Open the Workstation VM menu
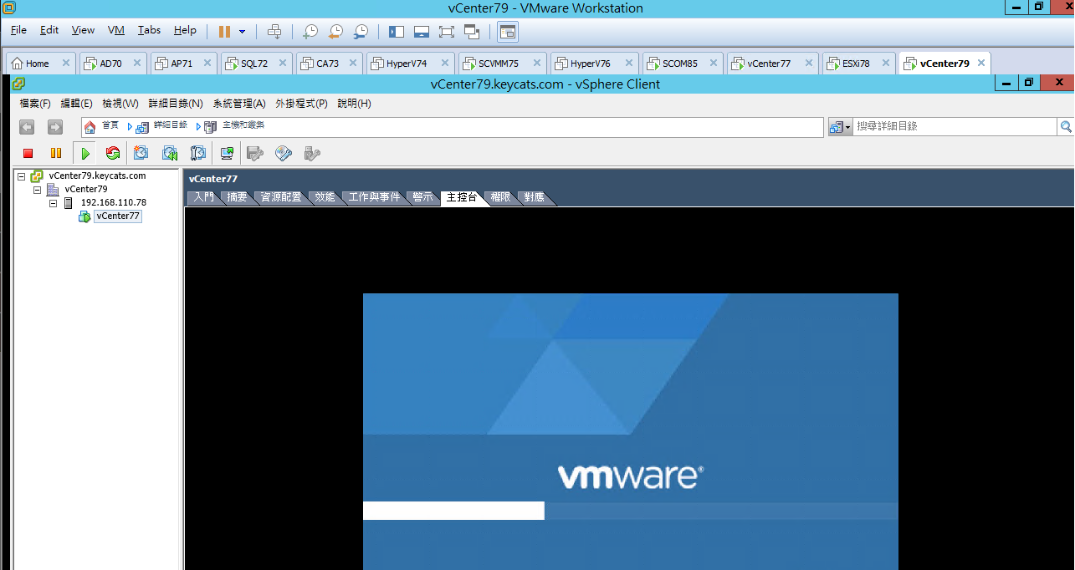The image size is (1075, 570). pyautogui.click(x=116, y=30)
